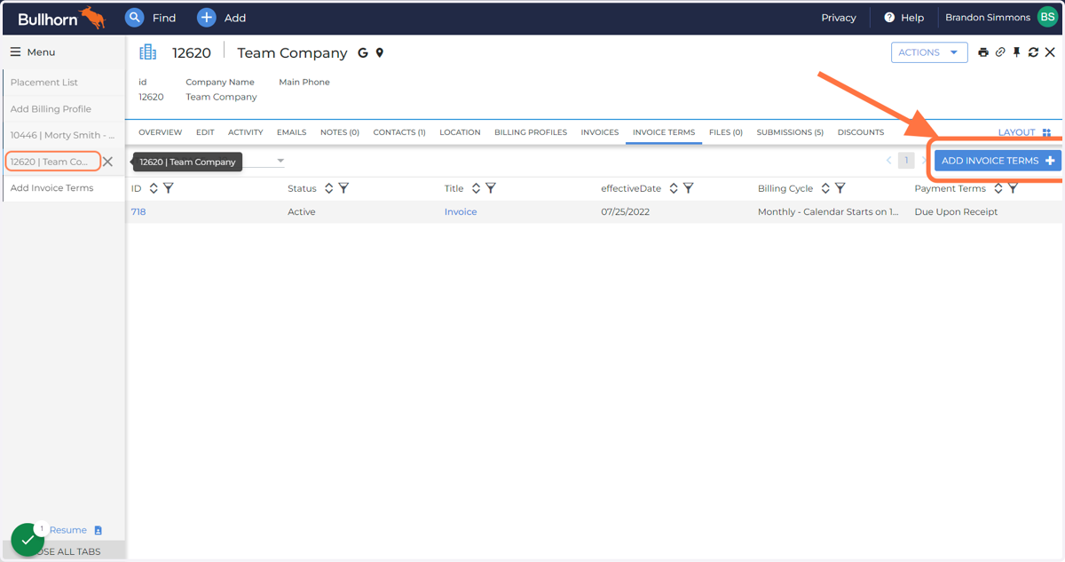Open the ACTIVITY tab

pyautogui.click(x=246, y=132)
